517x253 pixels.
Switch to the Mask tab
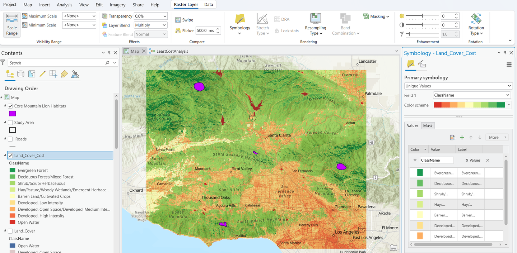(x=428, y=126)
